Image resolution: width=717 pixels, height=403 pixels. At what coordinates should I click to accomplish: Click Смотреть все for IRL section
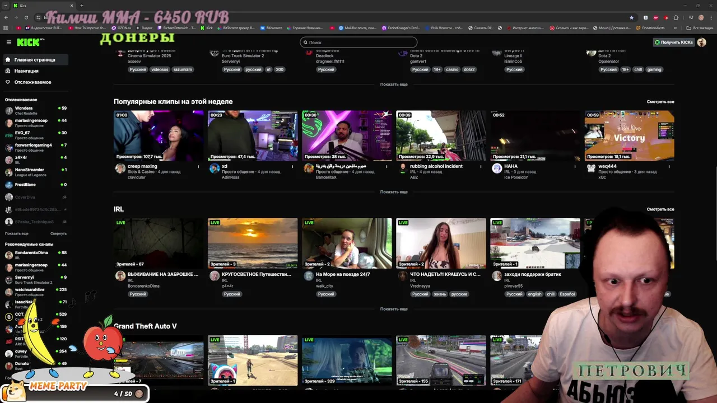660,209
